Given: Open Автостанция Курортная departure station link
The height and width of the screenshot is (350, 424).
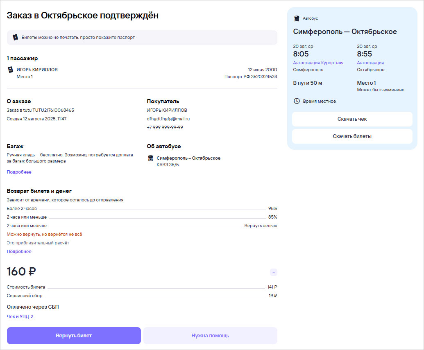Looking at the screenshot, I should click(x=318, y=63).
